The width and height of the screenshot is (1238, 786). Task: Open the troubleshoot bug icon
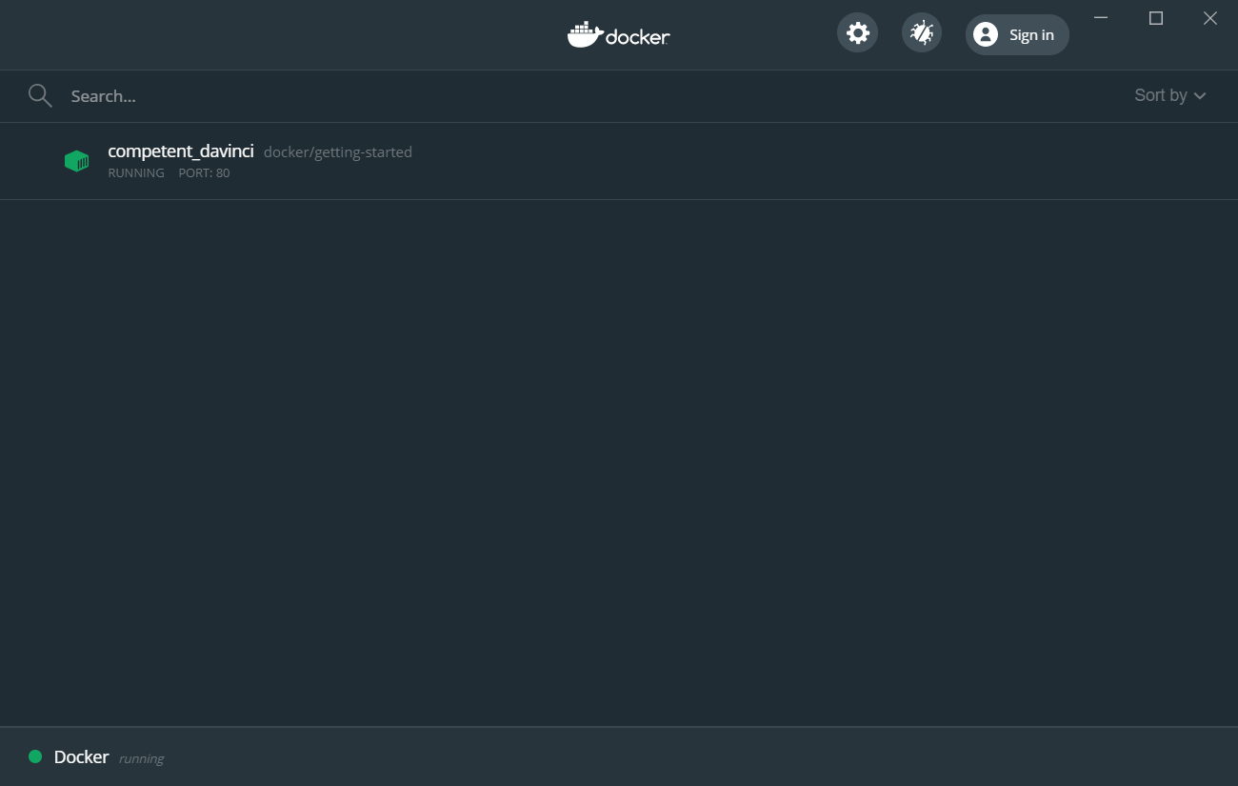[x=922, y=33]
